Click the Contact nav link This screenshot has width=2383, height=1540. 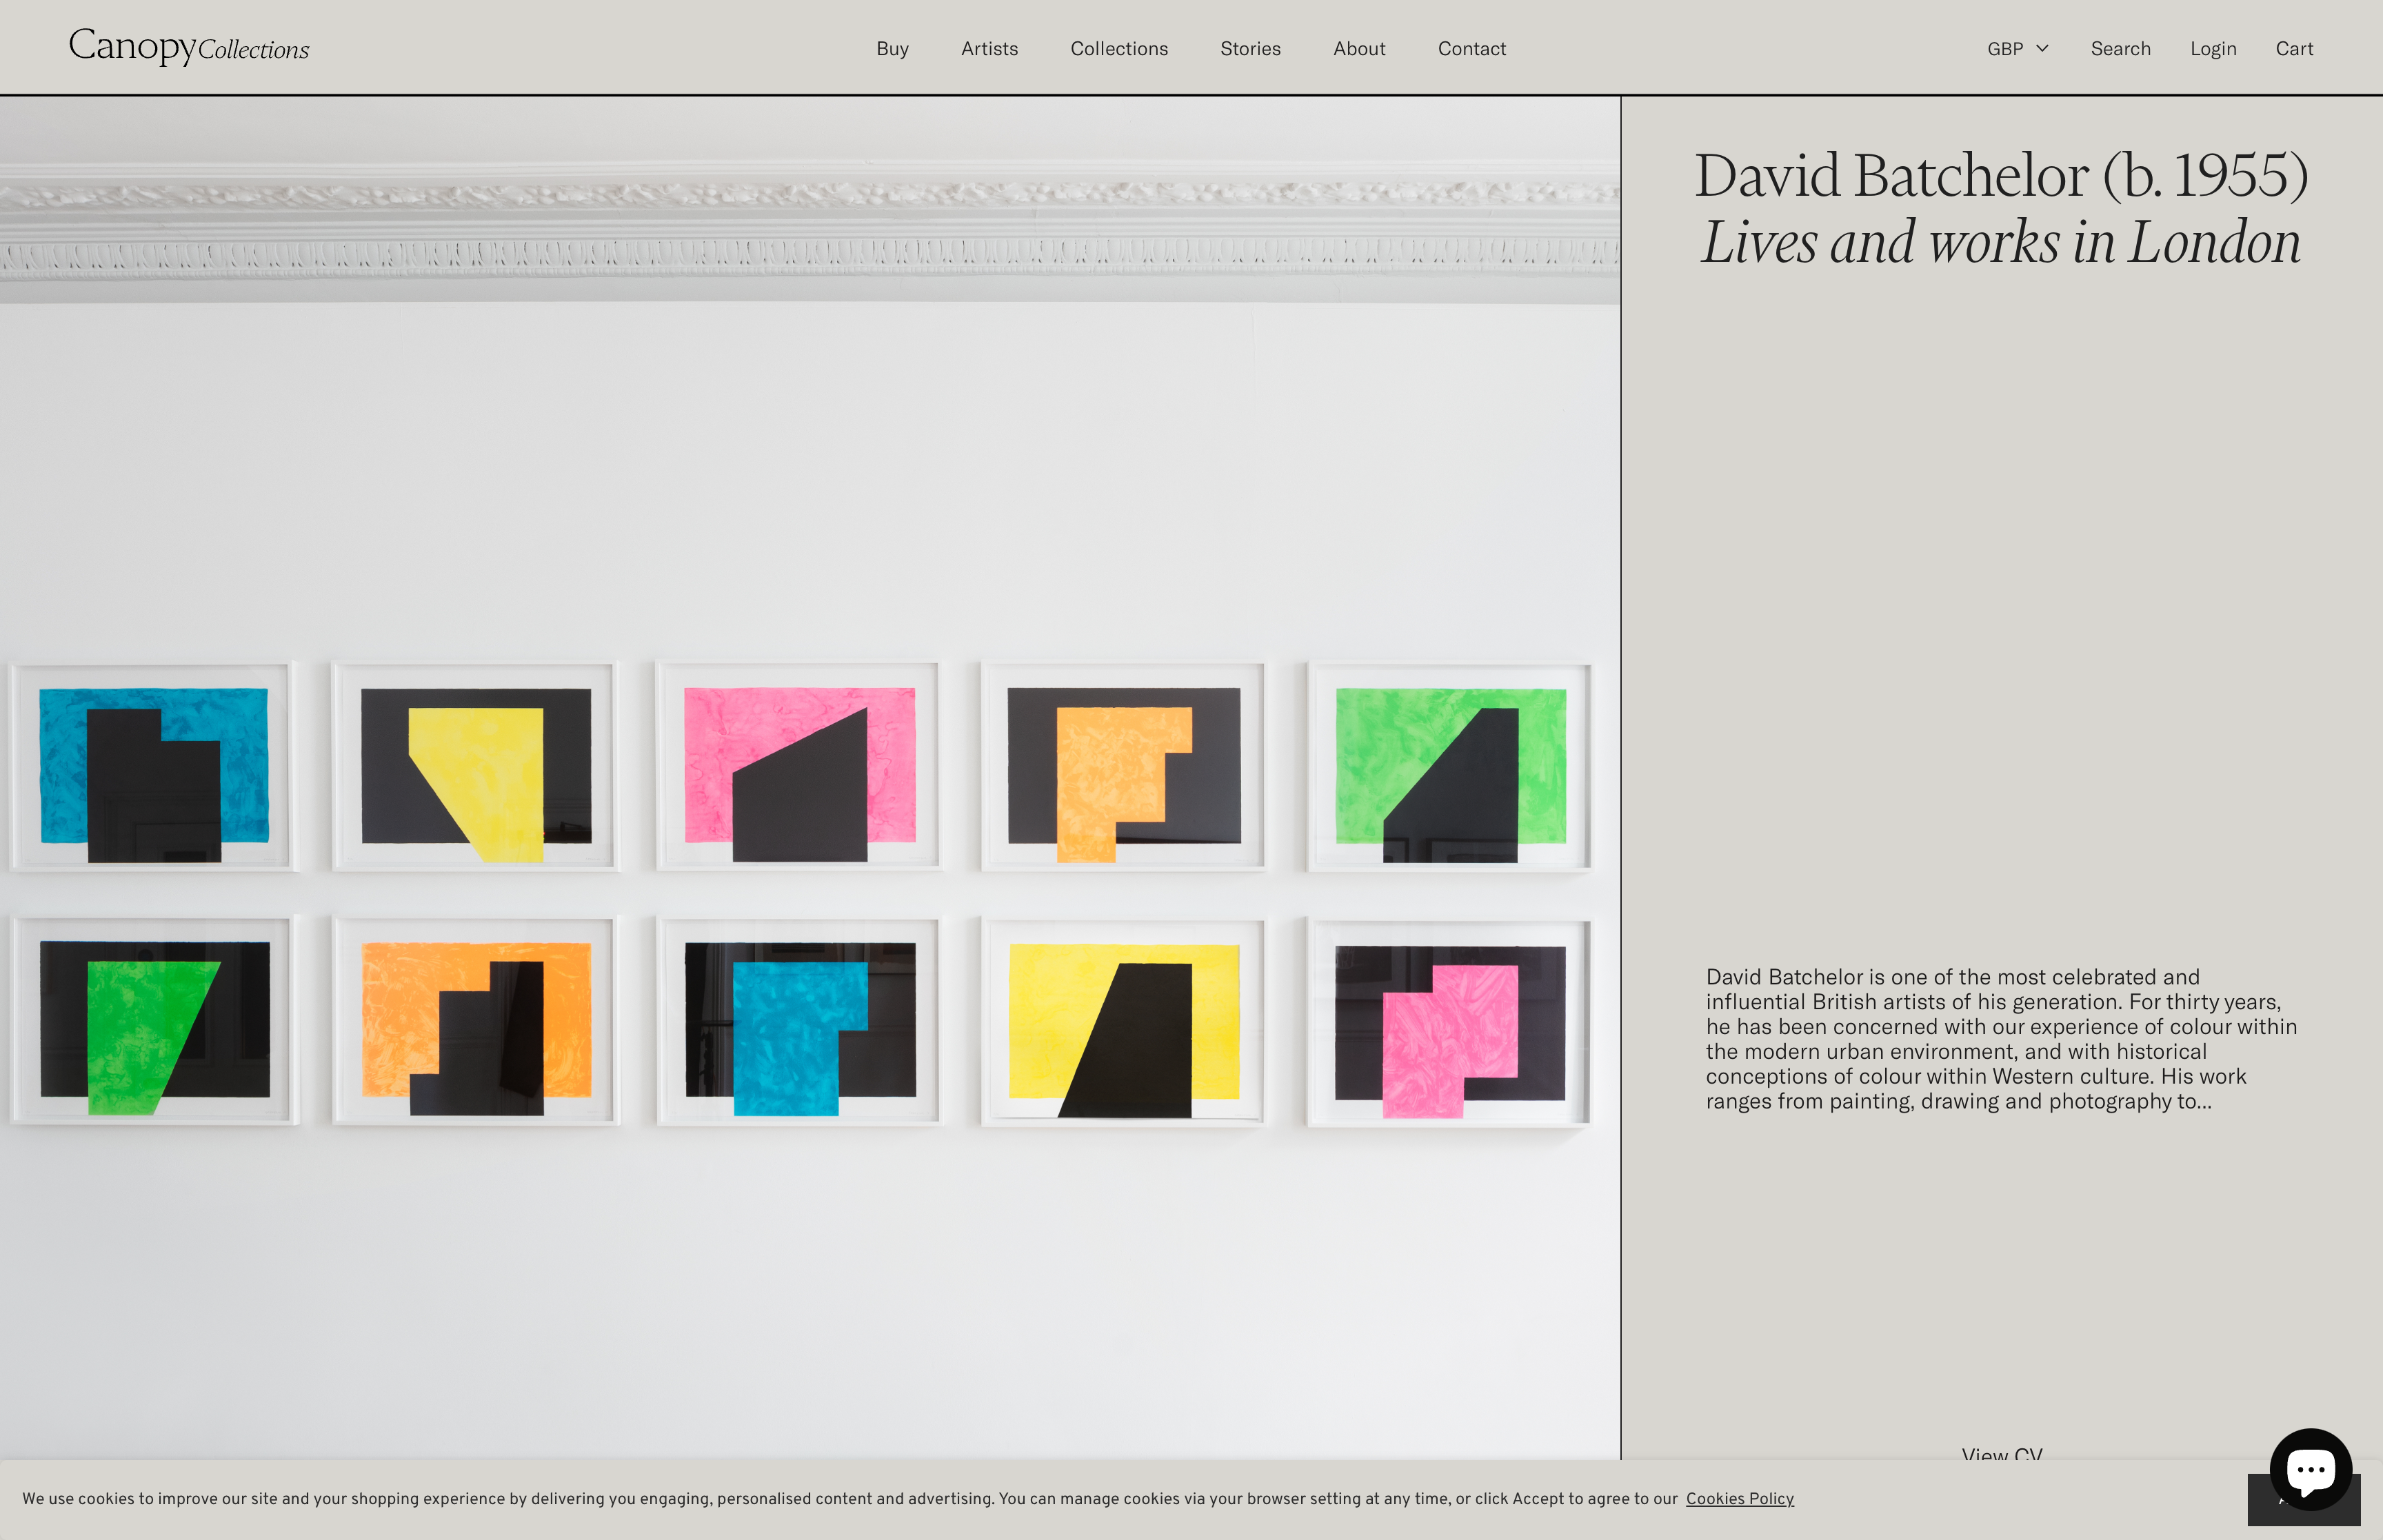(x=1471, y=49)
